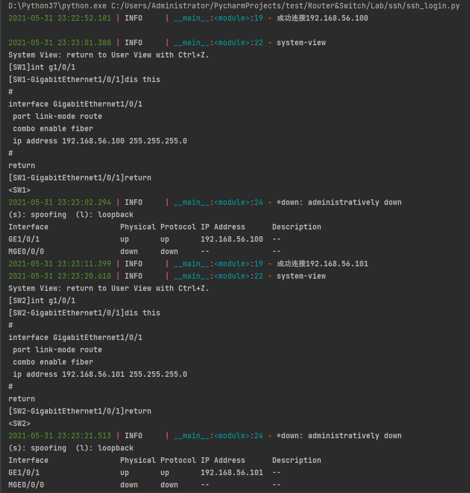Click ip address 192.168.56.100 255.255.255.0 line

[100, 141]
